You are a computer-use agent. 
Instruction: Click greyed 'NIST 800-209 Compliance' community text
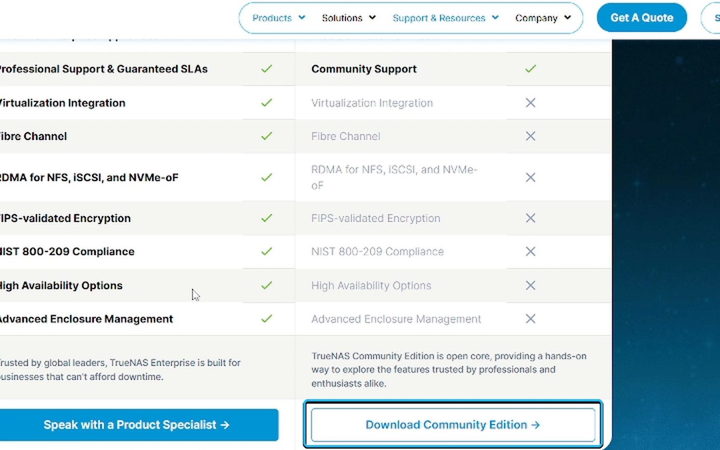coord(377,251)
